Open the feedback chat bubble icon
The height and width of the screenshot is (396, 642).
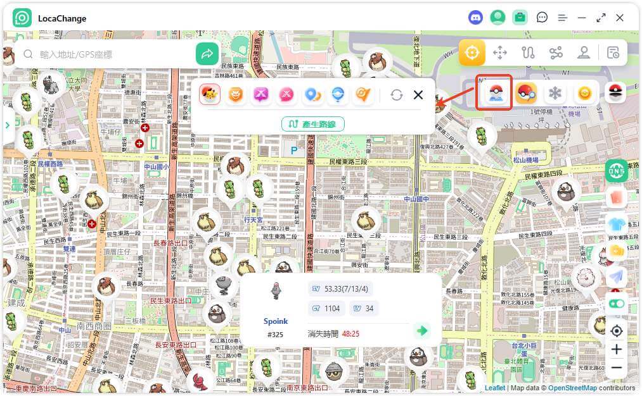coord(542,18)
